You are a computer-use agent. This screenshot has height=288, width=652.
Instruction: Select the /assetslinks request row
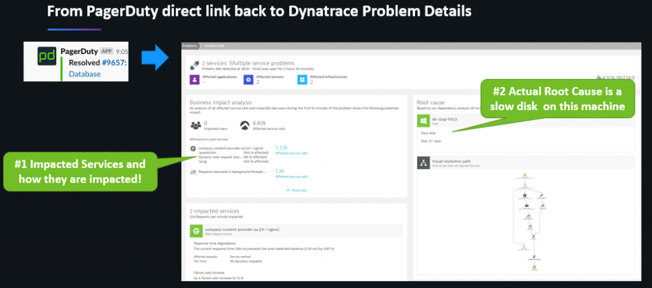click(x=233, y=153)
